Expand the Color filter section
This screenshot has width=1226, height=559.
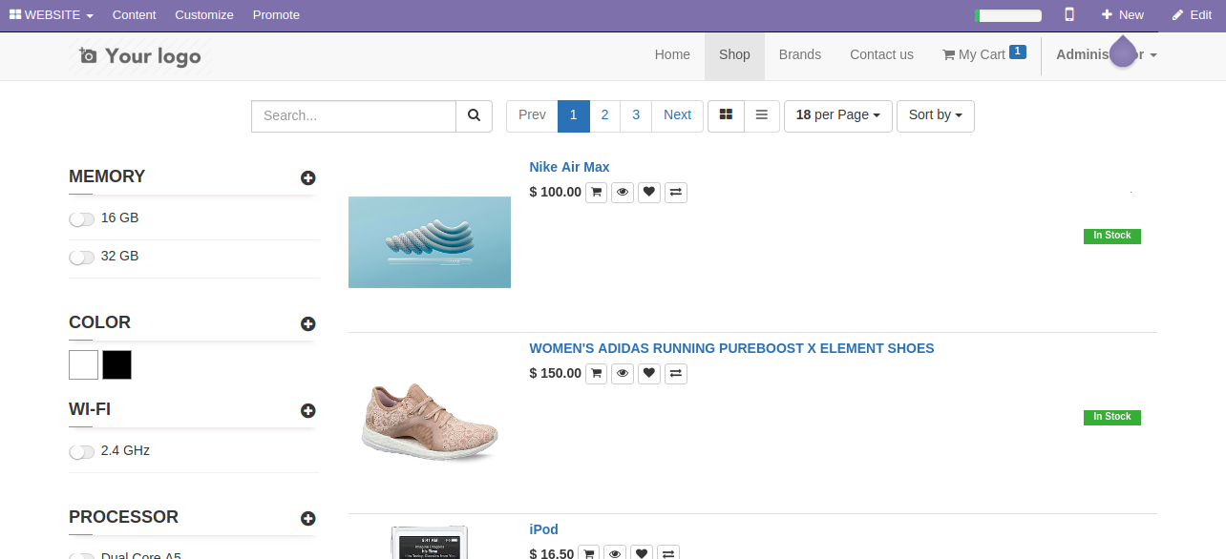pos(307,323)
